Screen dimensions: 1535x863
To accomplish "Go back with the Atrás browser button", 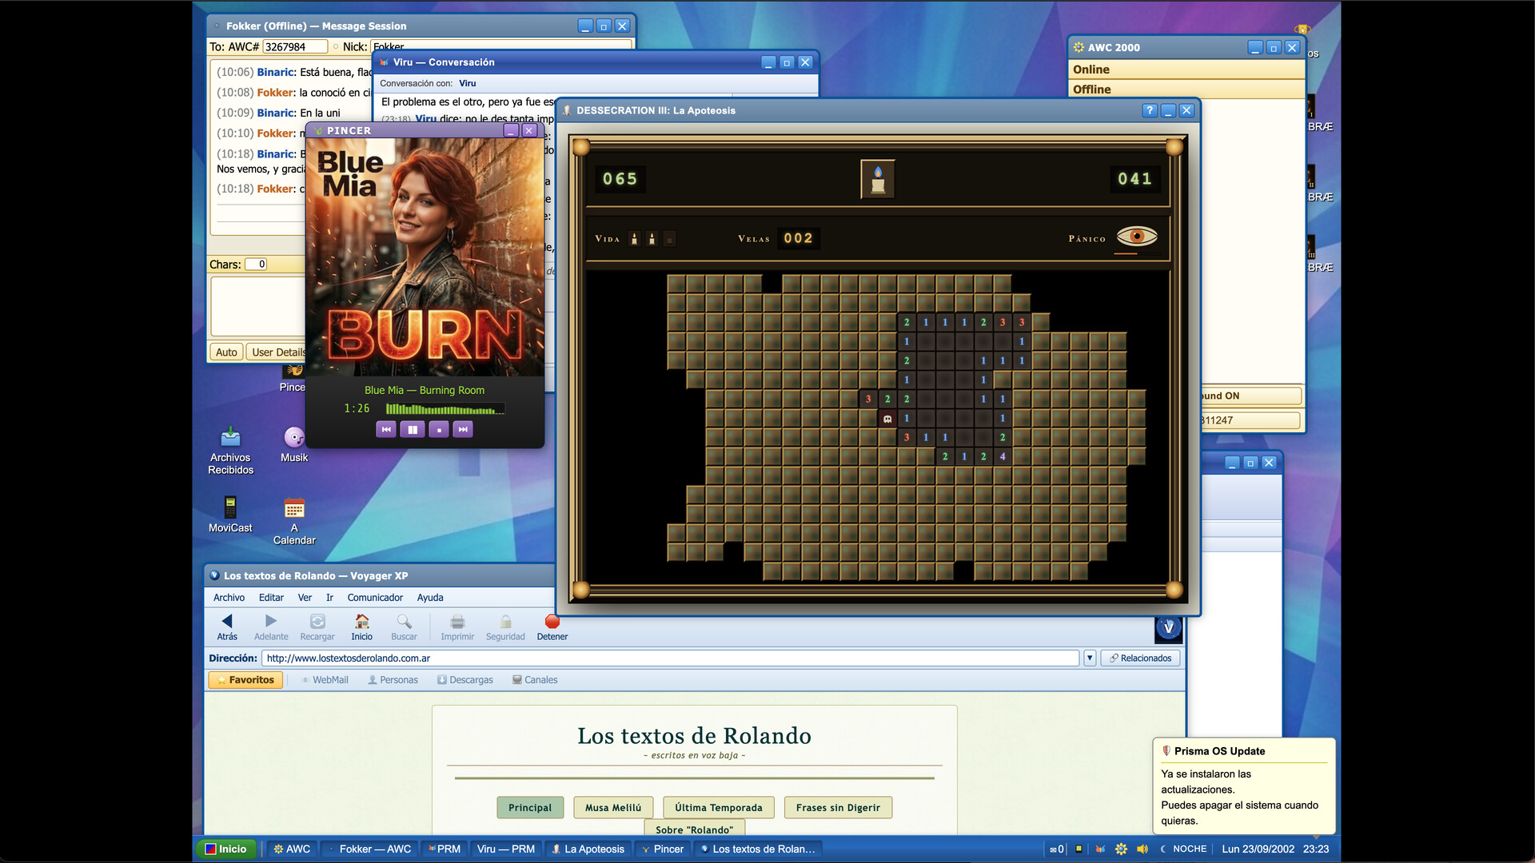I will 227,627.
